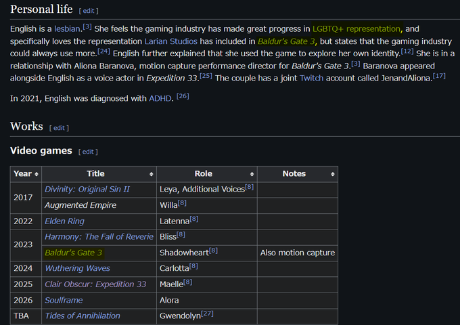Jump to citation 8 after Shadowheart
The width and height of the screenshot is (460, 325).
(213, 251)
